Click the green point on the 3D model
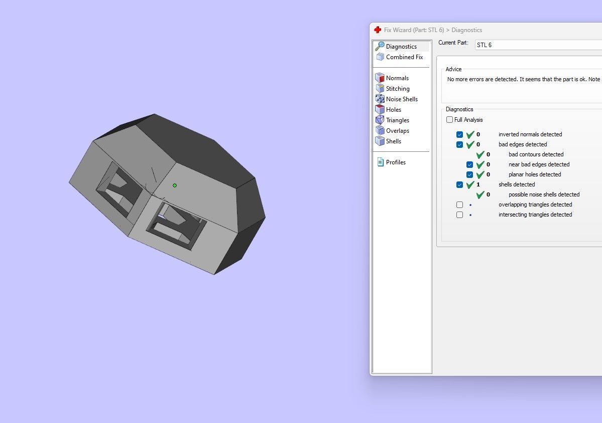 click(x=175, y=185)
